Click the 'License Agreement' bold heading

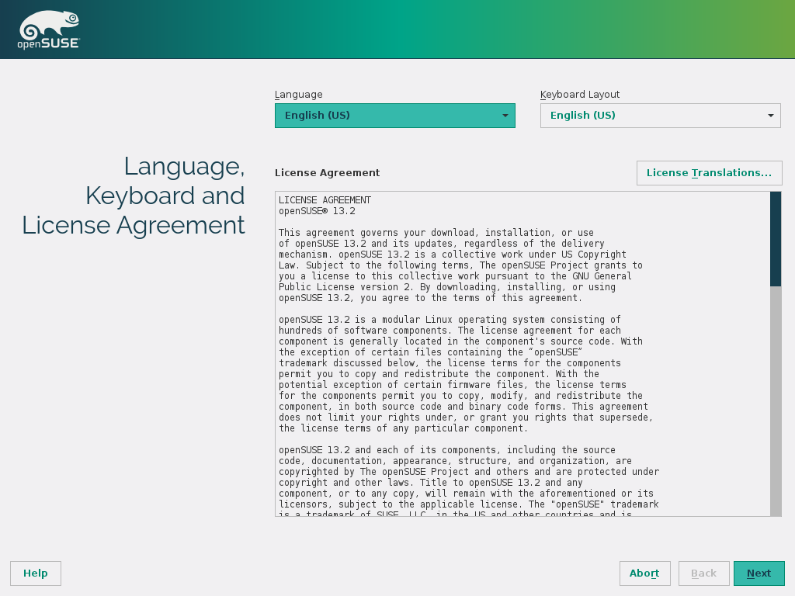pyautogui.click(x=327, y=173)
